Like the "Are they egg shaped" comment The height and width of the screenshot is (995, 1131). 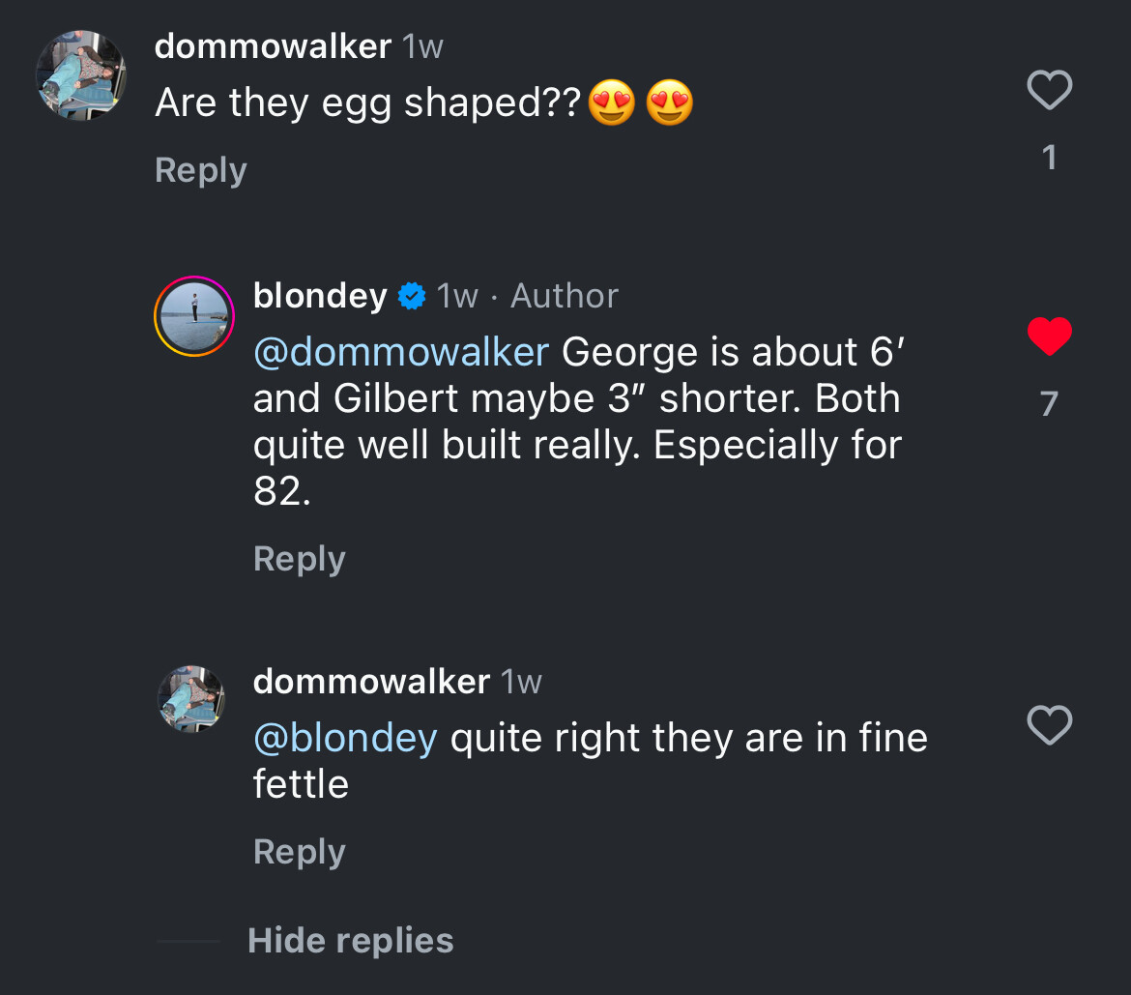[1049, 91]
